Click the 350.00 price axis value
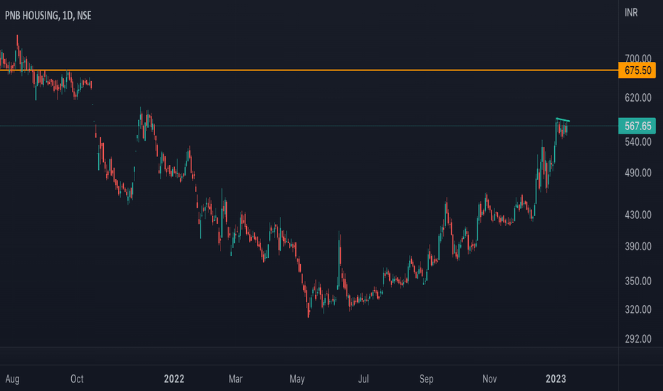The image size is (663, 391). 638,281
